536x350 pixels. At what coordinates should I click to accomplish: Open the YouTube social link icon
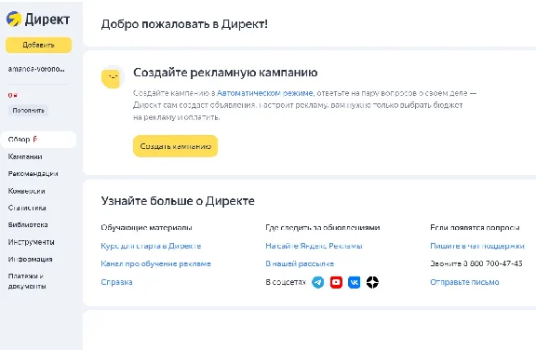pos(336,282)
